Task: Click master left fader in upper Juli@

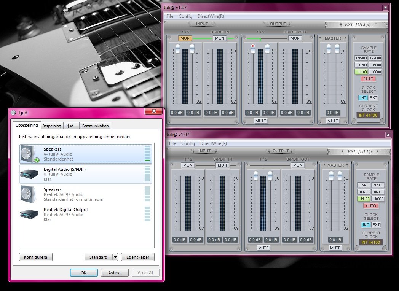Action: [329, 49]
